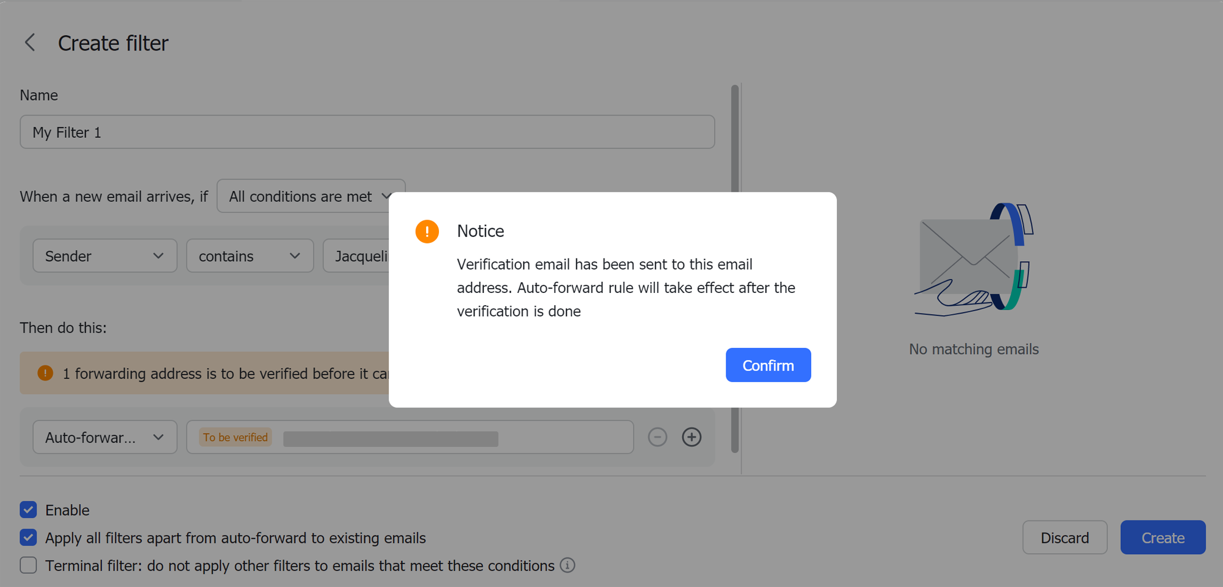Expand the contains operator dropdown
Viewport: 1223px width, 587px height.
pos(249,256)
